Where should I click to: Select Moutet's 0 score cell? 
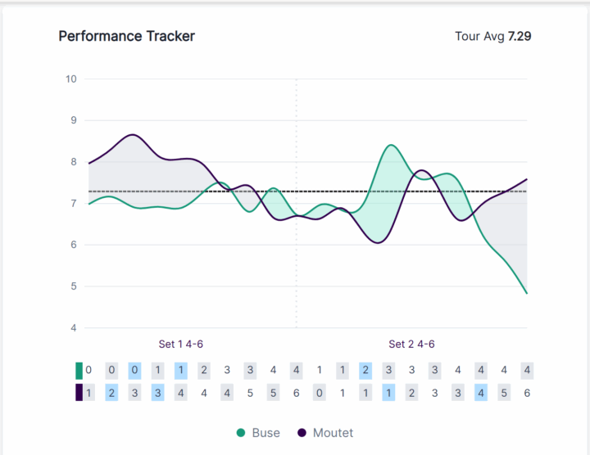pos(320,393)
